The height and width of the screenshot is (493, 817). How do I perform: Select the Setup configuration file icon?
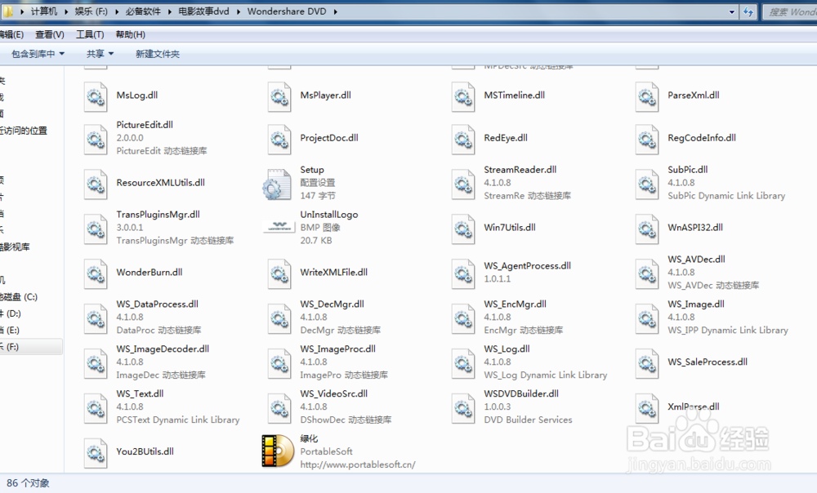[277, 184]
